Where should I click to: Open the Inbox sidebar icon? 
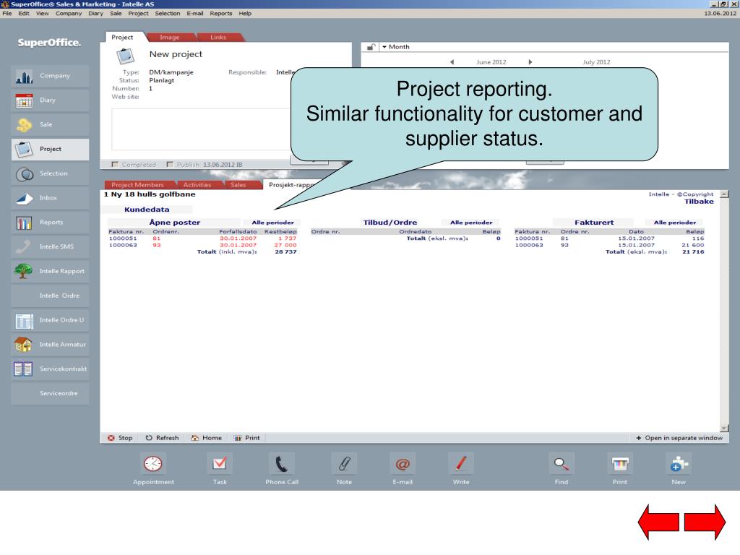(24, 198)
